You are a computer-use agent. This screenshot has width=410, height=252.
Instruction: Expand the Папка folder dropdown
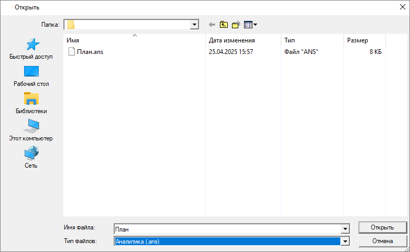coord(194,25)
